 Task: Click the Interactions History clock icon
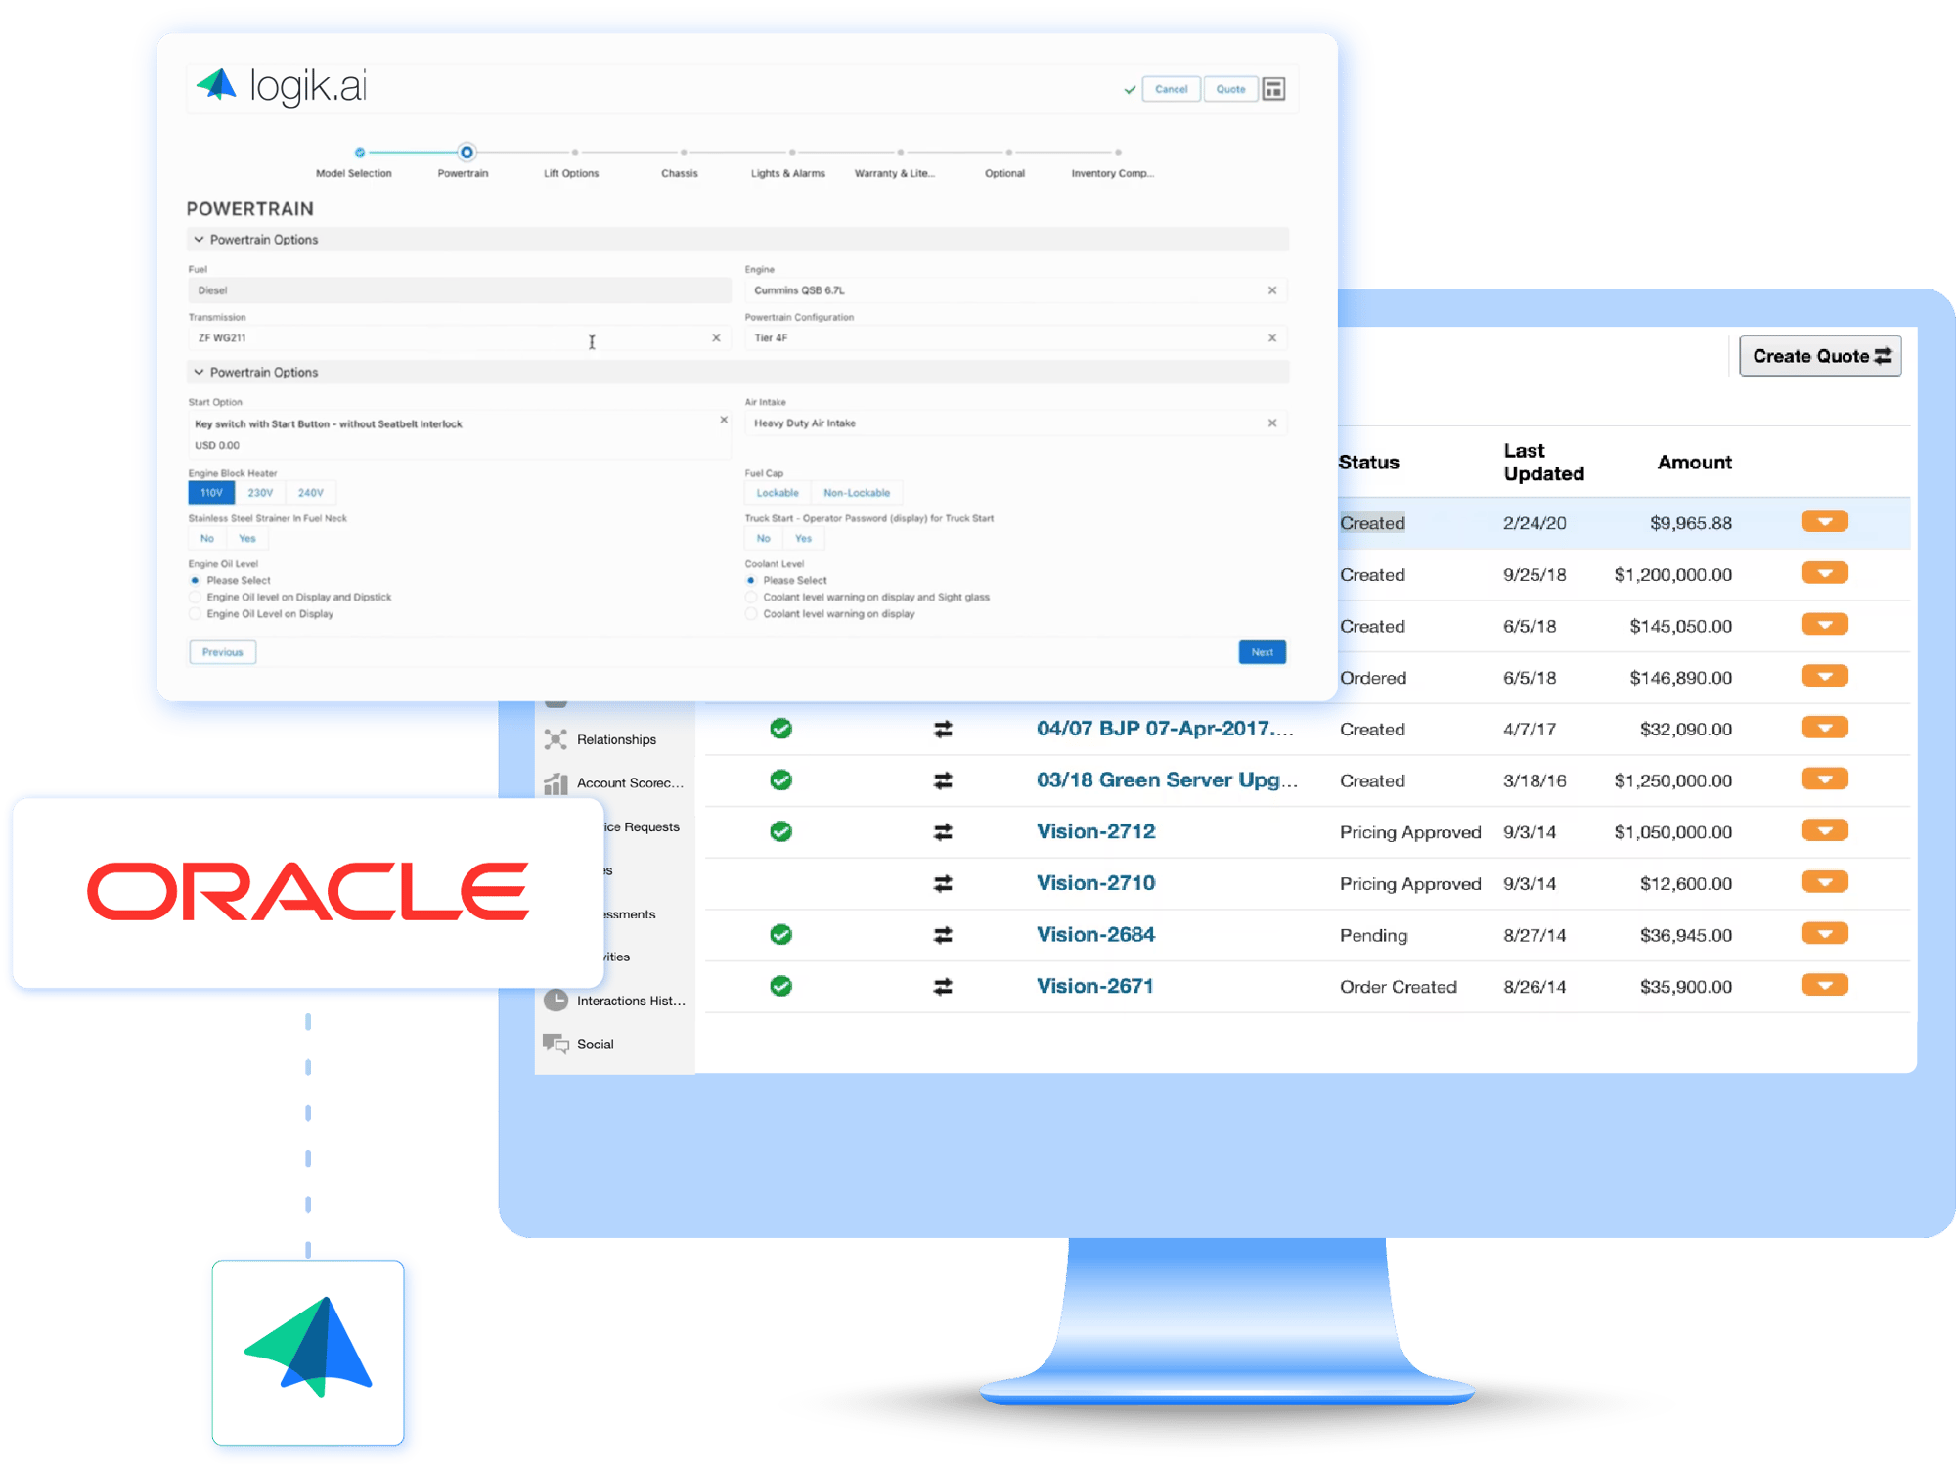556,1000
